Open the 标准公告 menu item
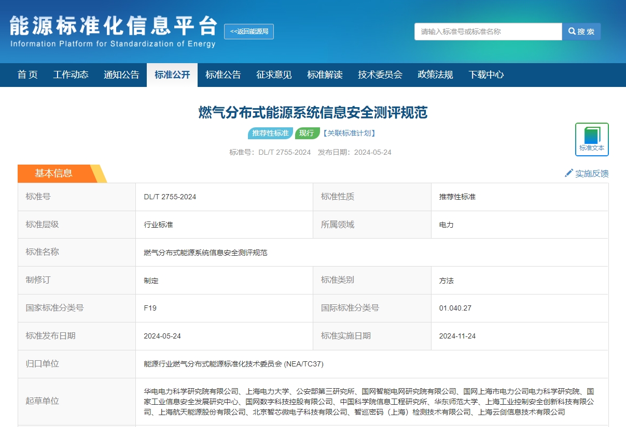The width and height of the screenshot is (626, 427). point(223,75)
